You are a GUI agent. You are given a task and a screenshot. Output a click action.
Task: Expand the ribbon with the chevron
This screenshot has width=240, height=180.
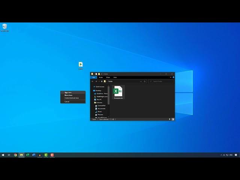[171, 77]
